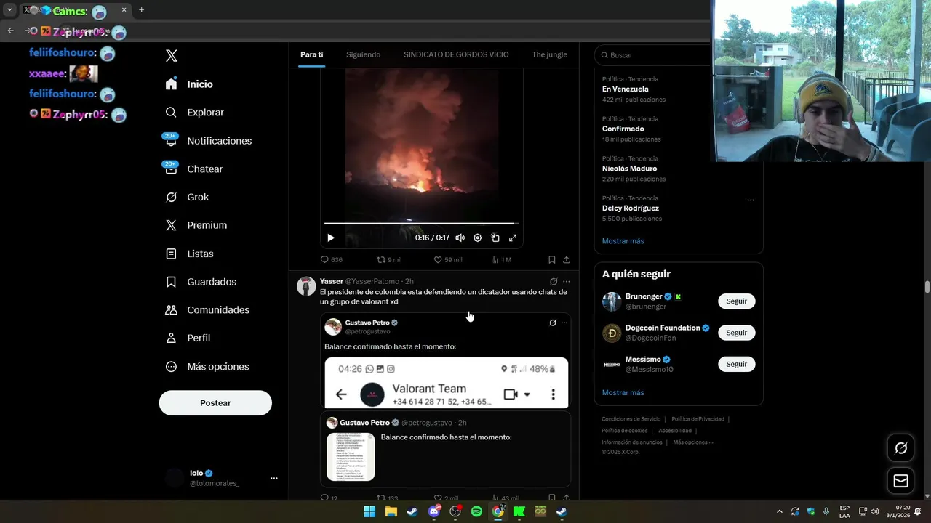Viewport: 931px width, 523px height.
Task: Open Listas in the sidebar
Action: point(189,254)
